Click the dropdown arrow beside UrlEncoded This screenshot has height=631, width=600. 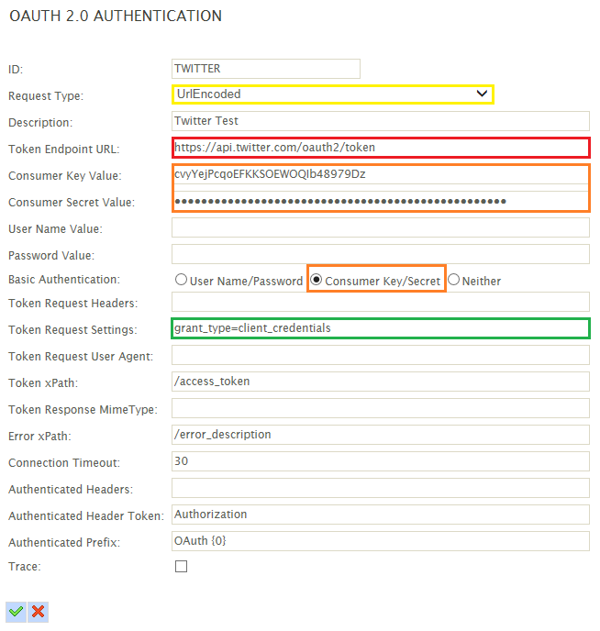(482, 94)
